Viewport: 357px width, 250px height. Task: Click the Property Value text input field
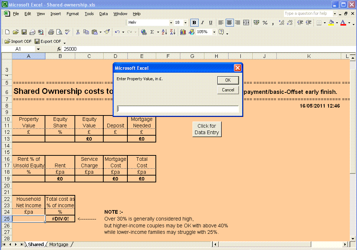coord(178,109)
